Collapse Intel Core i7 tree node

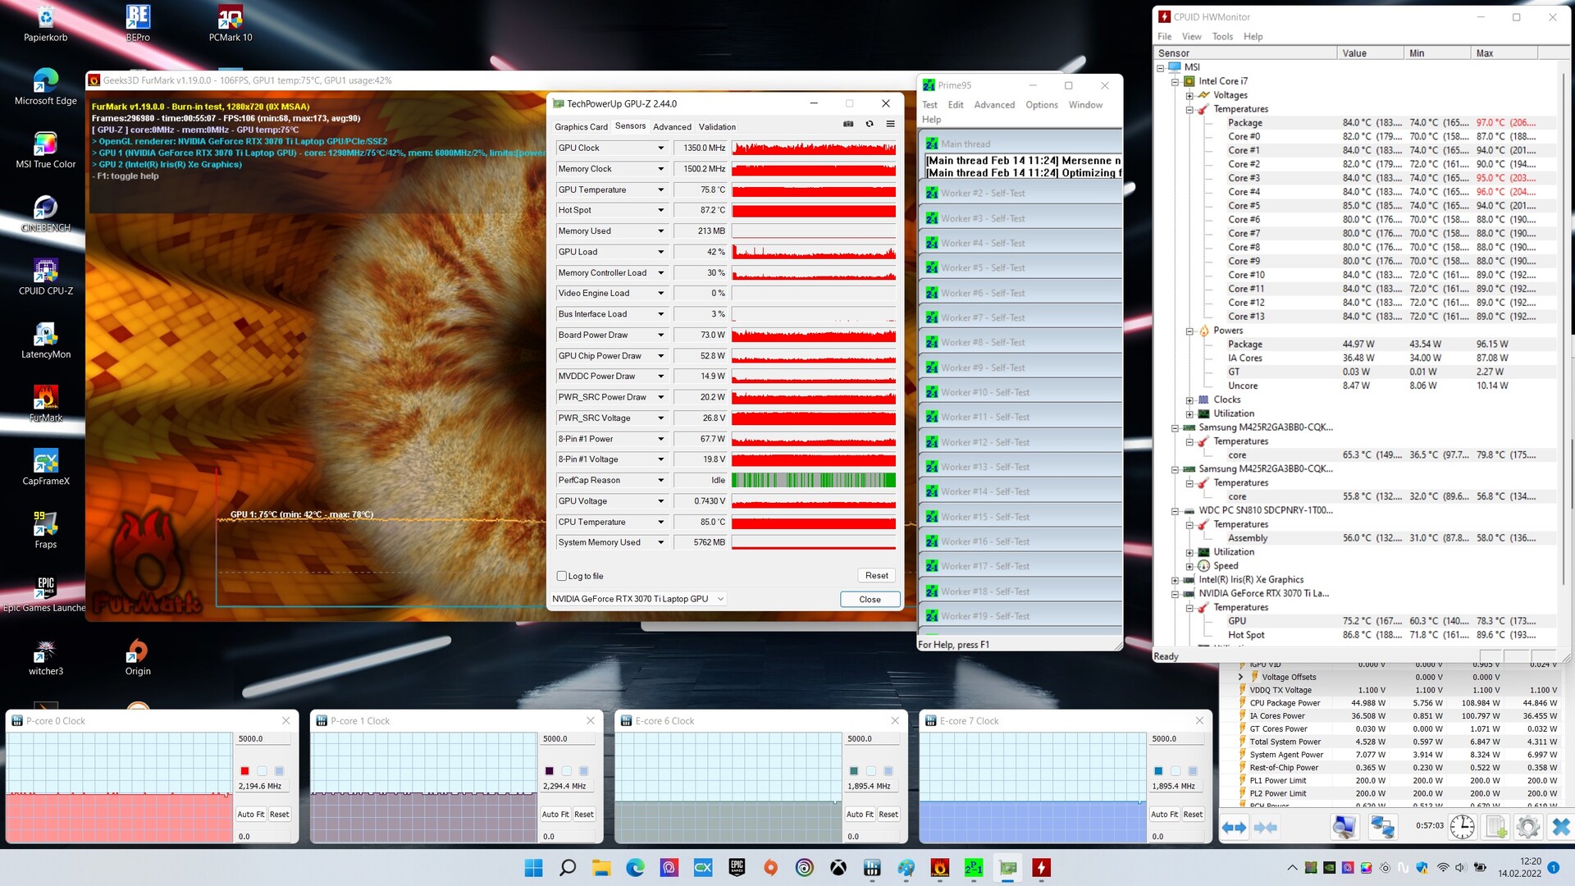[1175, 81]
